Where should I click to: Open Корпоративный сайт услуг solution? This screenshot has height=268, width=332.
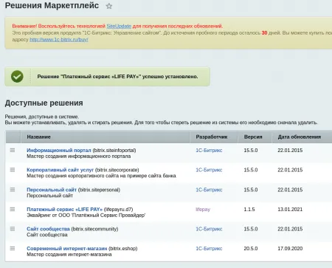pos(60,170)
